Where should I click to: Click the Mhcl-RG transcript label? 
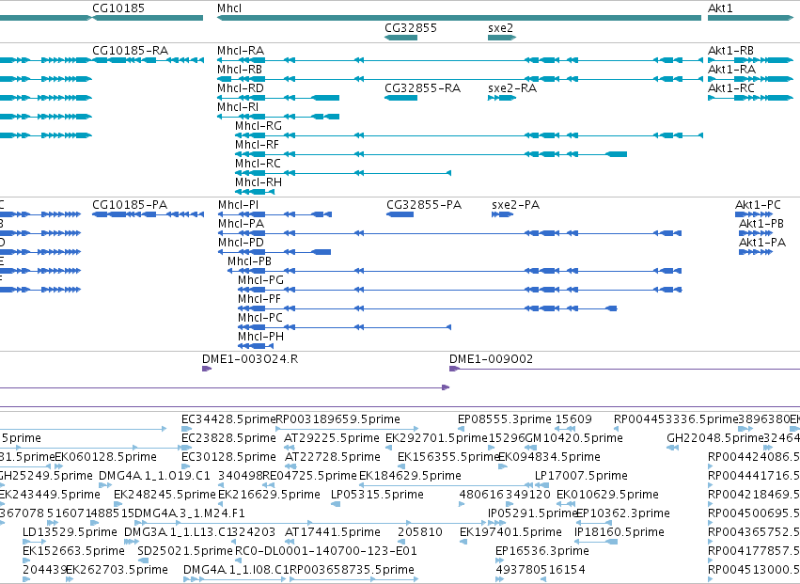(259, 126)
